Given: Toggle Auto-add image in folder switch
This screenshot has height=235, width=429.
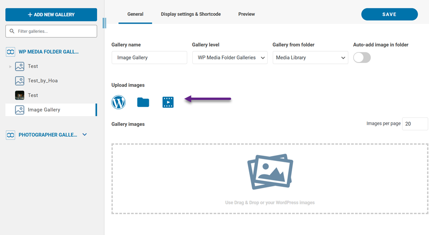Looking at the screenshot, I should click(x=362, y=58).
